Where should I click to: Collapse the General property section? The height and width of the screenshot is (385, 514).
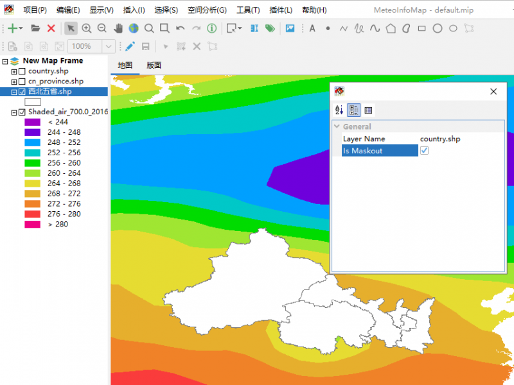click(x=337, y=126)
